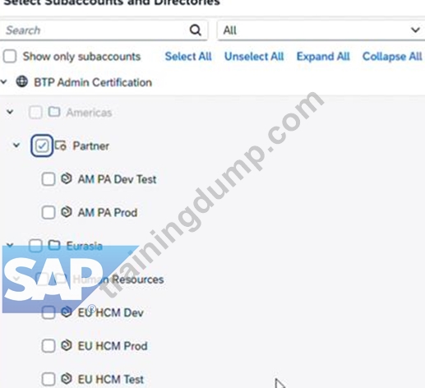Click the EU HCM Prod subaccount icon
Image resolution: width=425 pixels, height=388 pixels.
pos(67,345)
